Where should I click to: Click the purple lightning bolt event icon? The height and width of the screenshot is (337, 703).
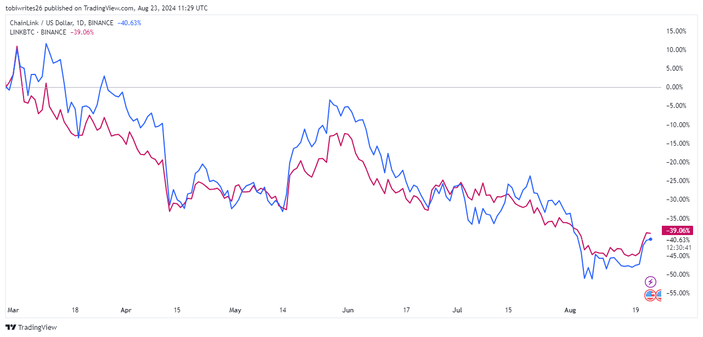click(650, 282)
